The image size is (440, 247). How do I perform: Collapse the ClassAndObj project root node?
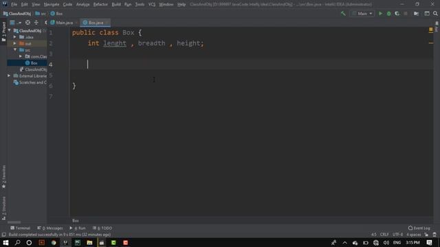pos(9,30)
